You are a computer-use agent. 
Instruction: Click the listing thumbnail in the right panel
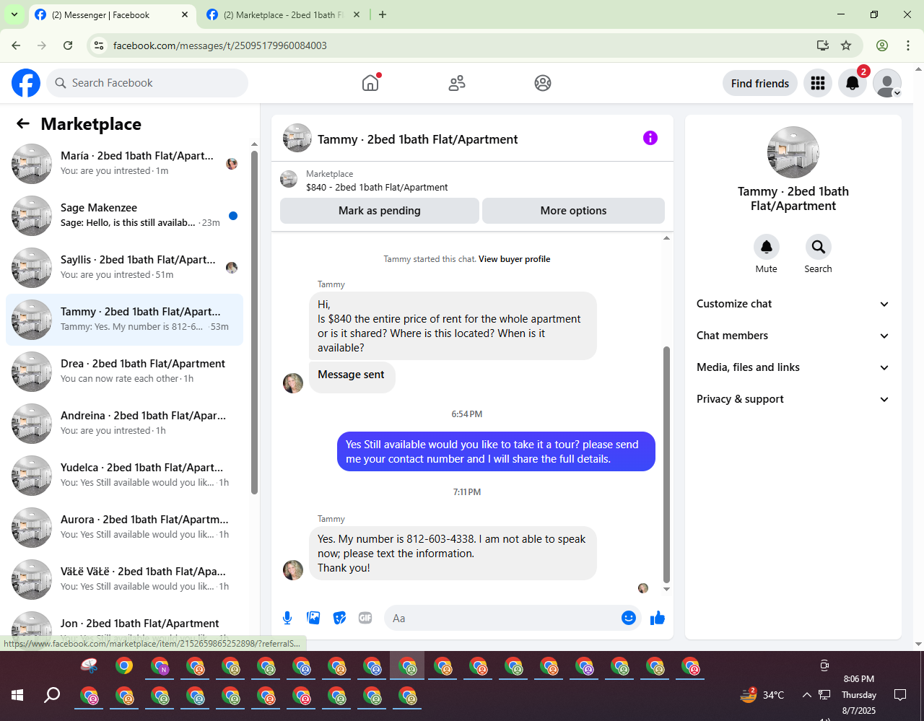tap(793, 152)
